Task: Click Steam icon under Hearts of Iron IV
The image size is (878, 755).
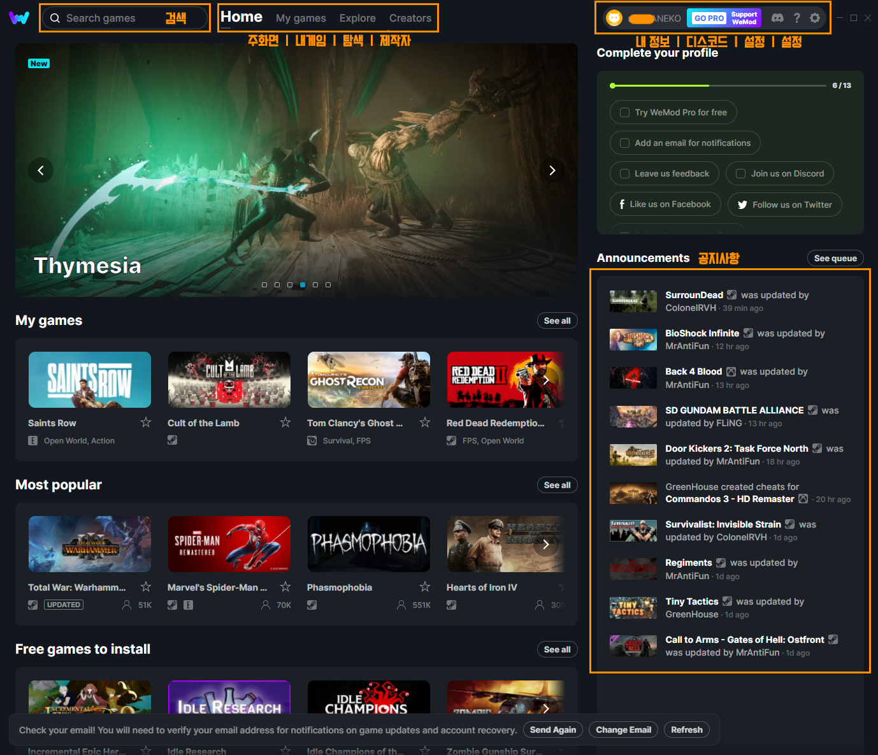Action: (x=452, y=605)
